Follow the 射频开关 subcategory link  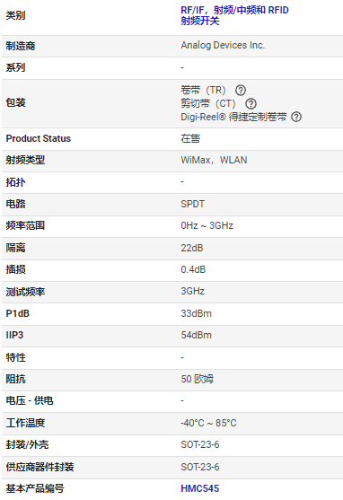[x=200, y=21]
